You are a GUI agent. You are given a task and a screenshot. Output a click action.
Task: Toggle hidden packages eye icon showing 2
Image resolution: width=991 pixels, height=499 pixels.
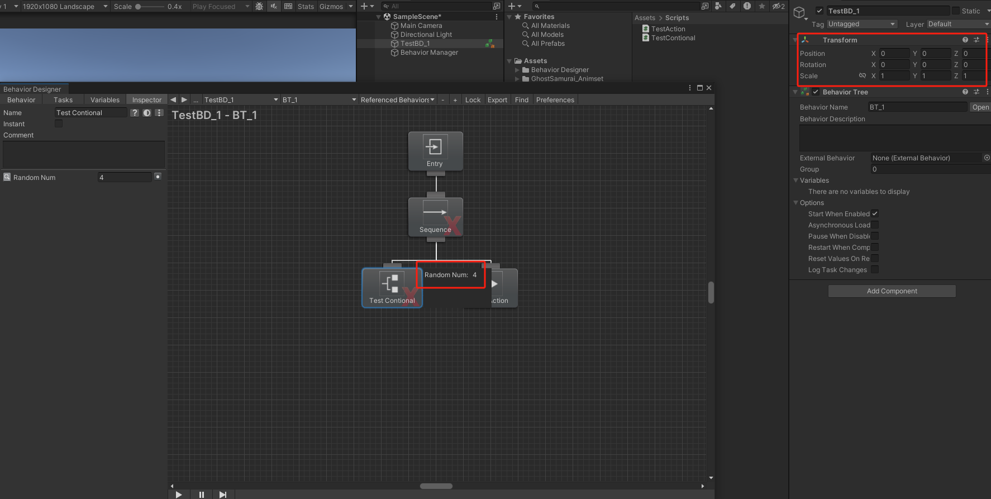tap(779, 6)
